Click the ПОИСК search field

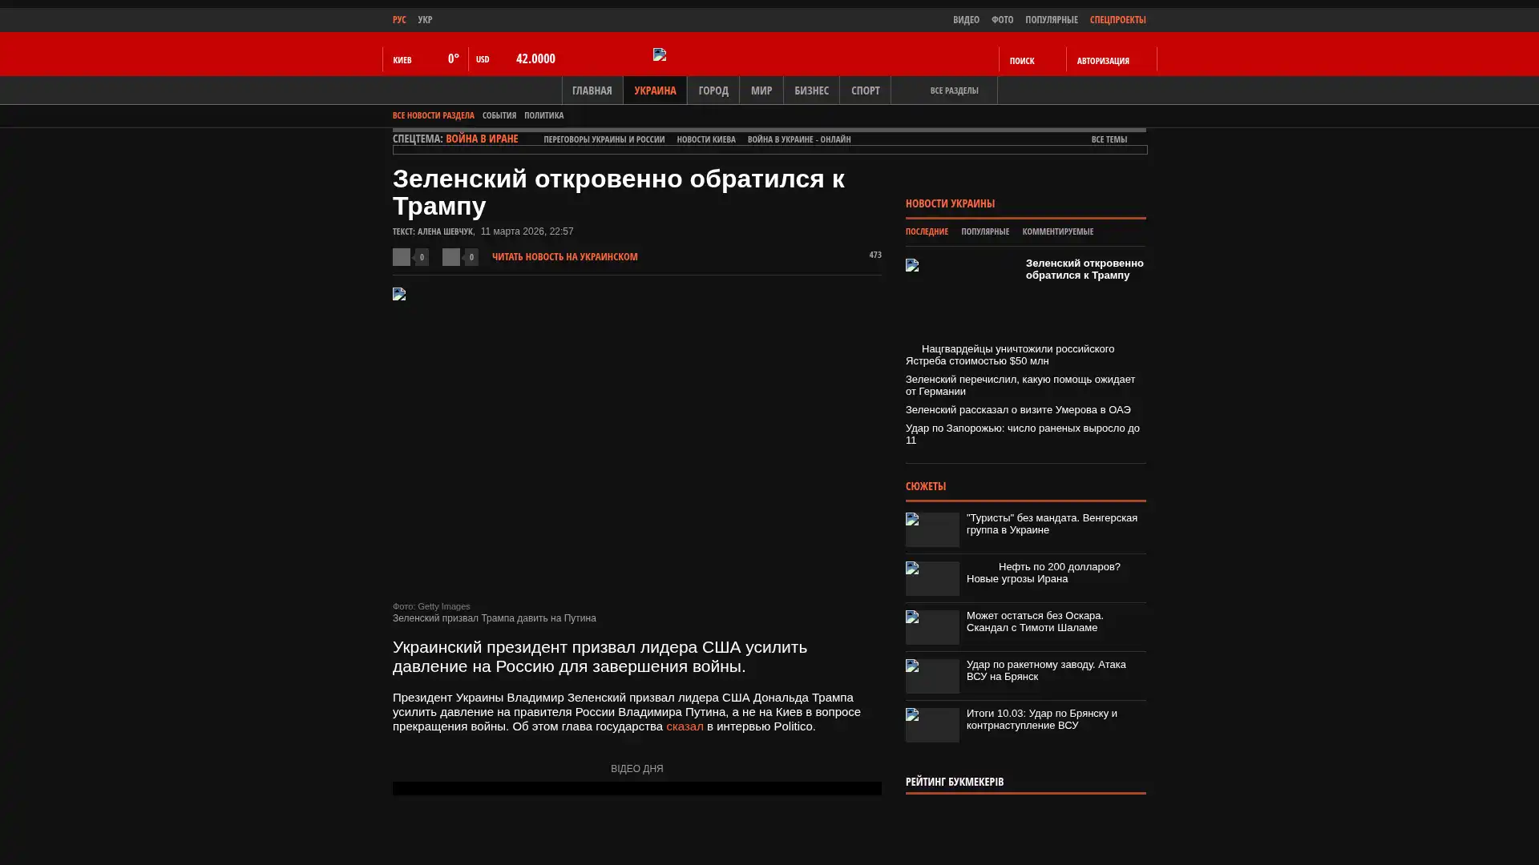(1030, 61)
